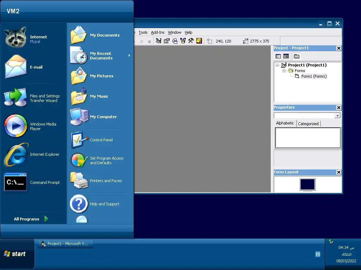Click the system tray network icon
Image resolution: width=361 pixels, height=270 pixels.
pyautogui.click(x=331, y=241)
